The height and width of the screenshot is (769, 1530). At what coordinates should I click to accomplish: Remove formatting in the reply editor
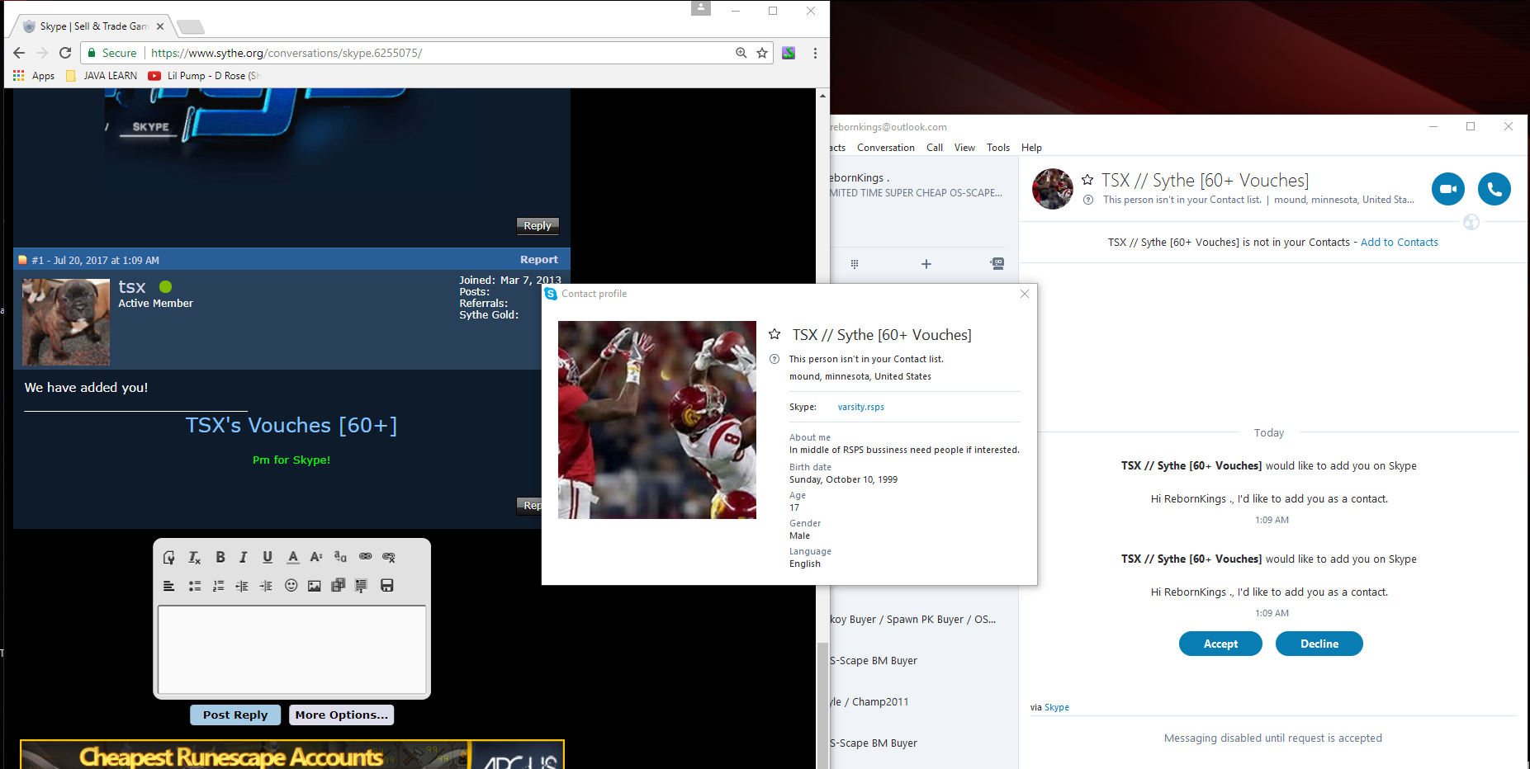tap(195, 558)
